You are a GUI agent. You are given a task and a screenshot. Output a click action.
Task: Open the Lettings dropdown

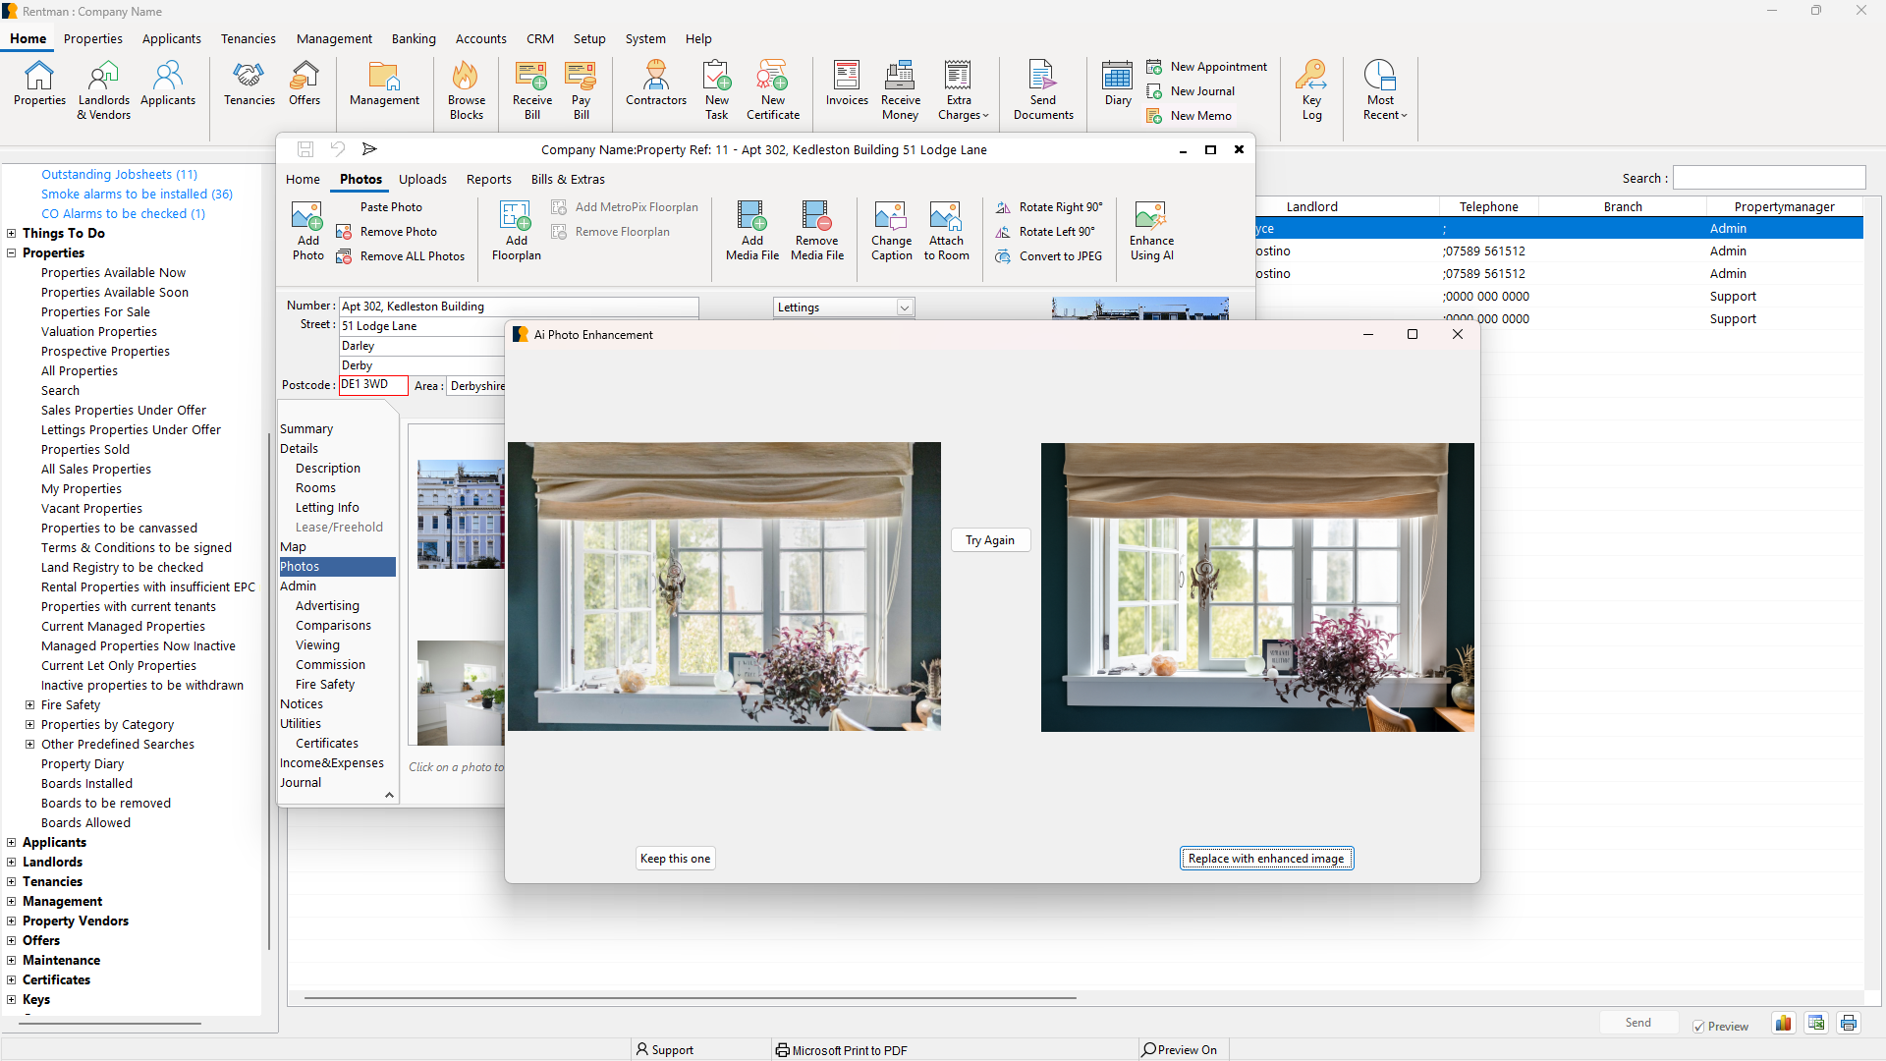[903, 307]
